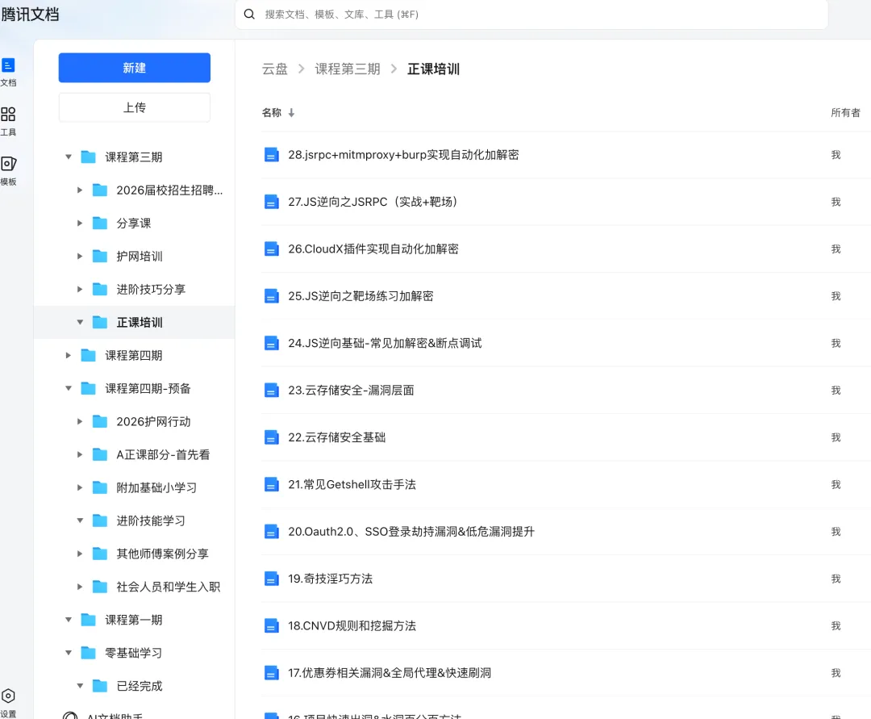Click the search magnifier icon
The height and width of the screenshot is (719, 871).
249,14
